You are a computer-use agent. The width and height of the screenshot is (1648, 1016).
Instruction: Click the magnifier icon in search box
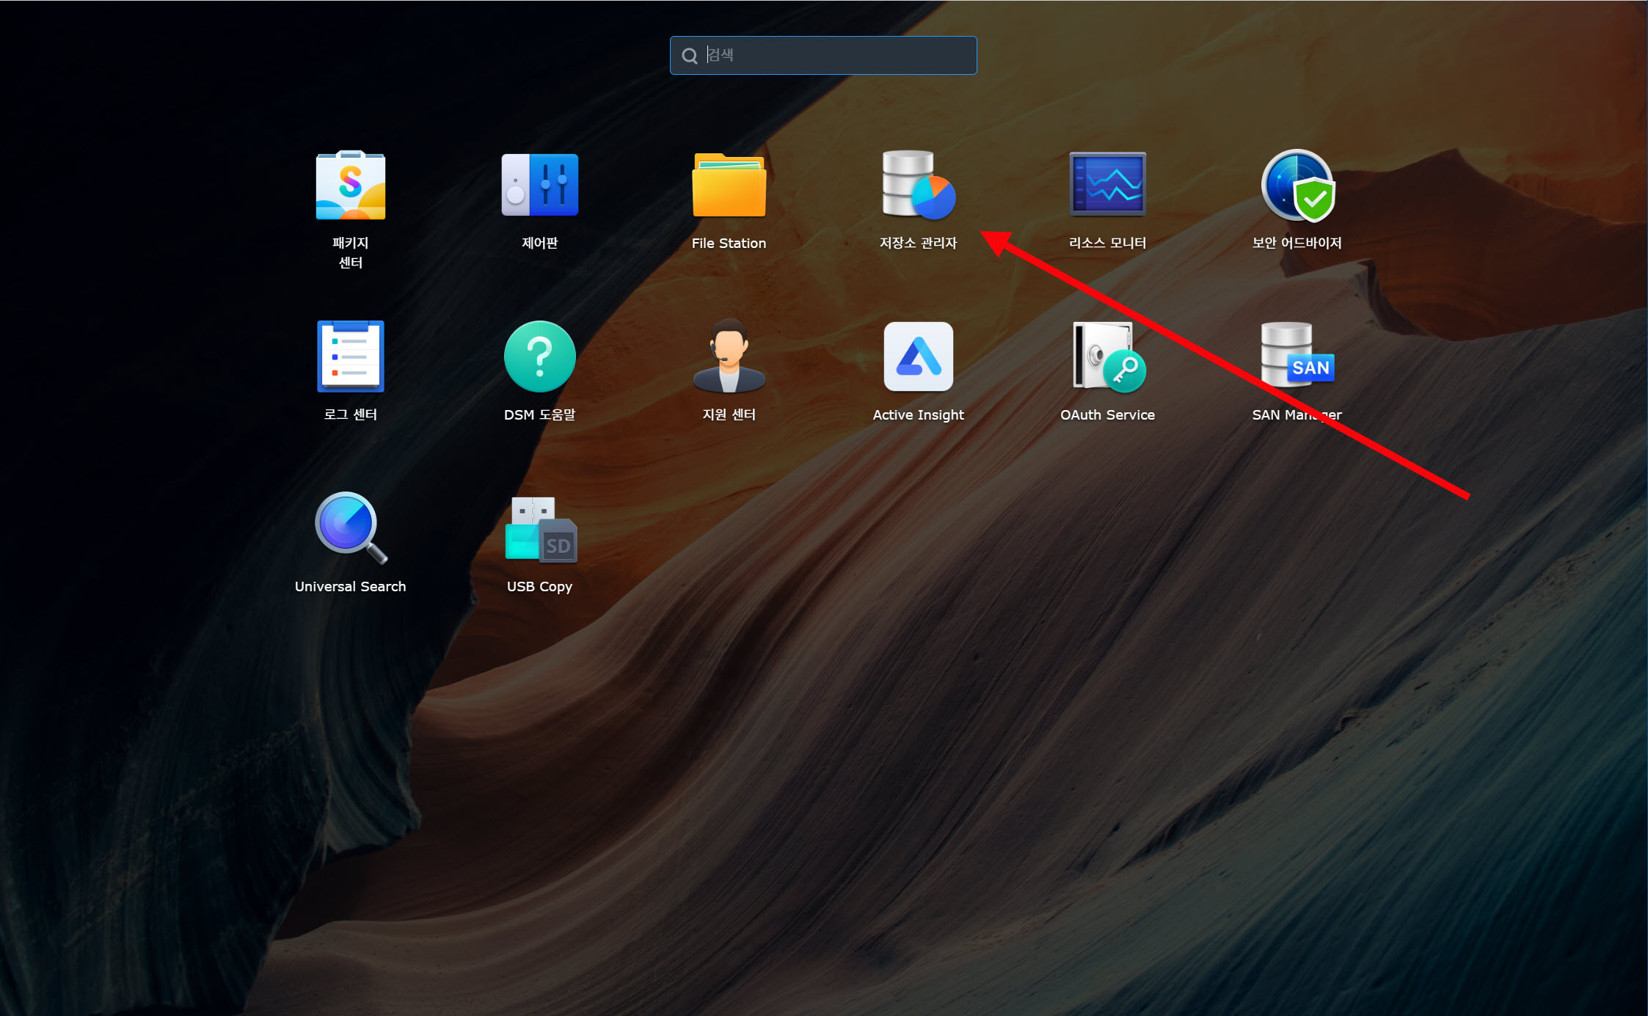[x=689, y=56]
